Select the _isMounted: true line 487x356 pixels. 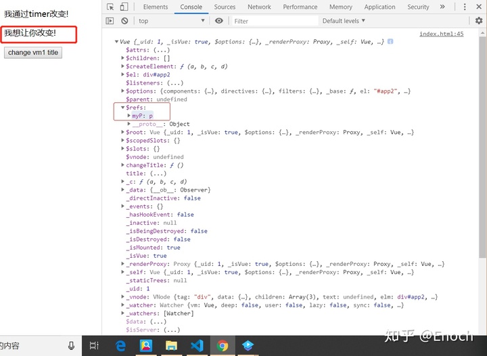pos(153,247)
